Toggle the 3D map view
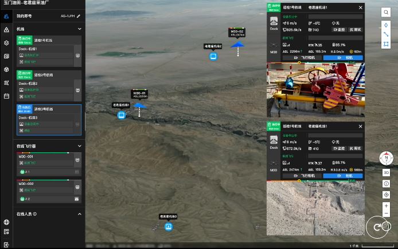This screenshot has height=249, width=398. [x=387, y=172]
